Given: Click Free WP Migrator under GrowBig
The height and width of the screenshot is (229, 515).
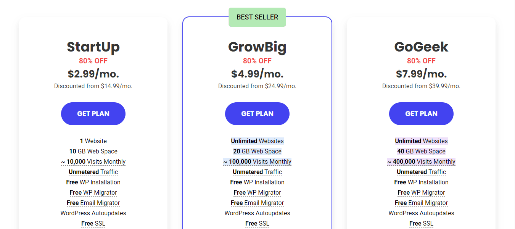Looking at the screenshot, I should [x=257, y=193].
